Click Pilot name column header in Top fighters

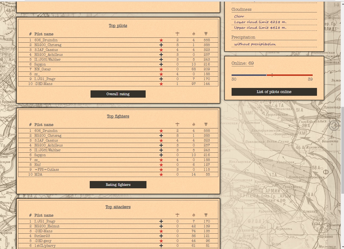44,125
